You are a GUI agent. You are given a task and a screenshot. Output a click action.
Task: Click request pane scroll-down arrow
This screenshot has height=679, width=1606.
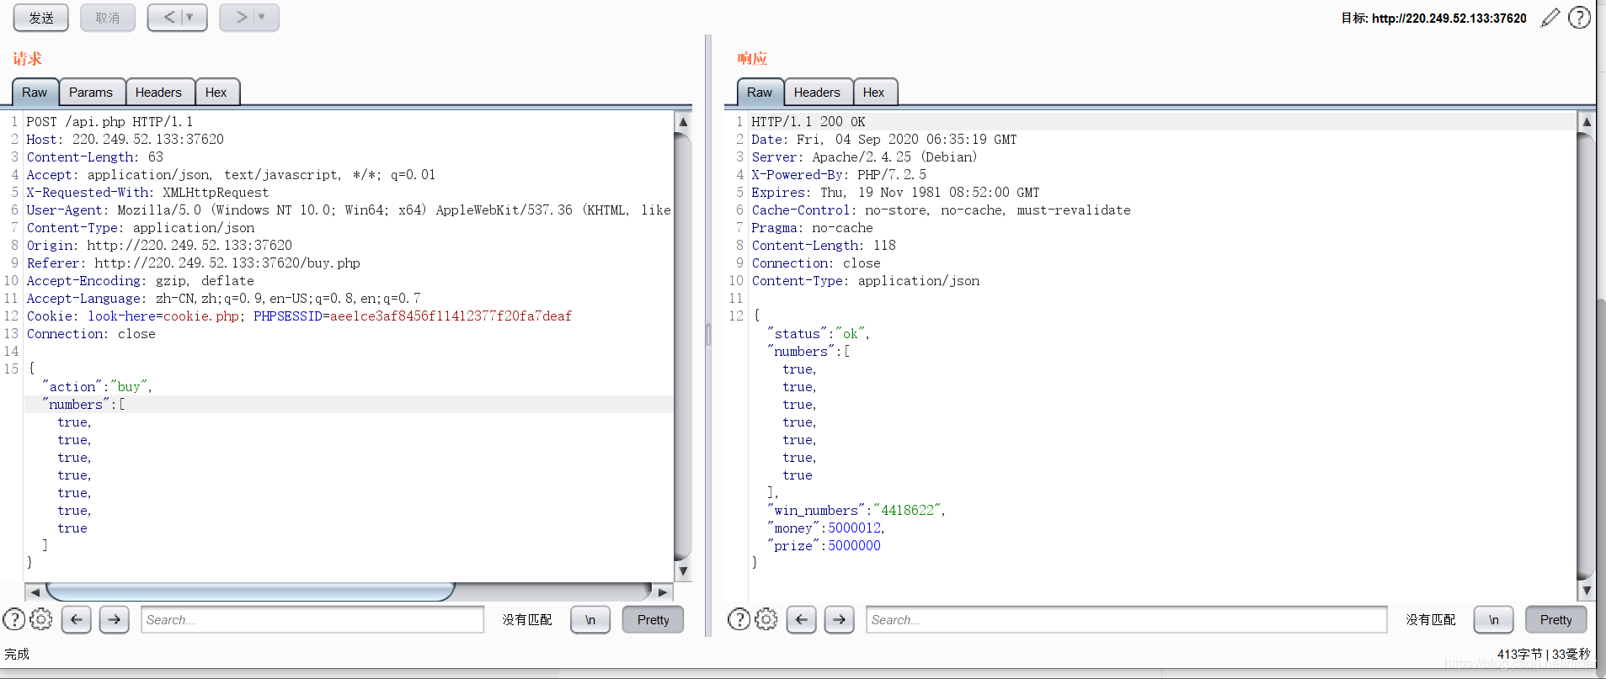[x=684, y=571]
